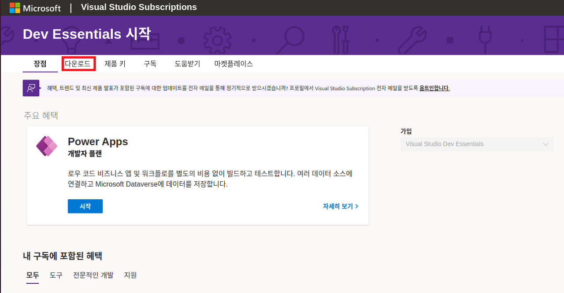Click the blue 시작 button
564x293 pixels.
85,206
